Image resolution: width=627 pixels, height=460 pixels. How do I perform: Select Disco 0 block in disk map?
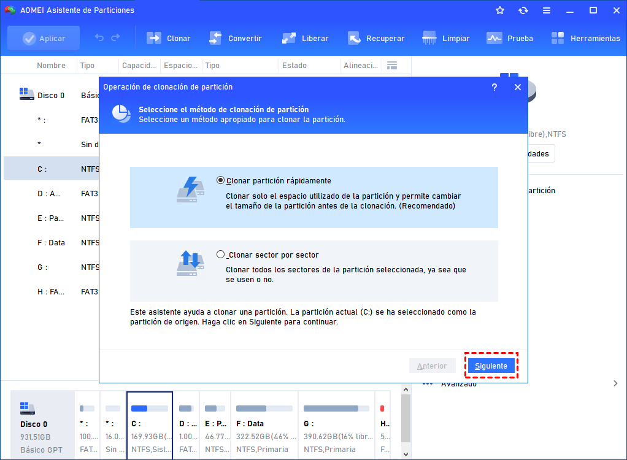point(42,426)
